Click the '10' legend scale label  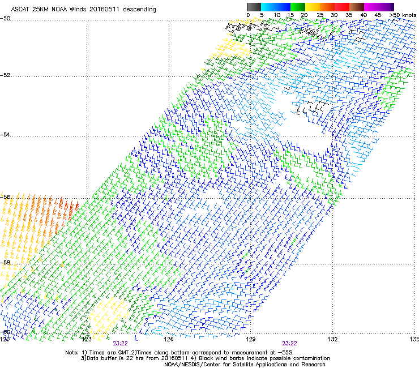277,15
